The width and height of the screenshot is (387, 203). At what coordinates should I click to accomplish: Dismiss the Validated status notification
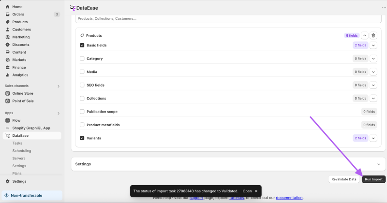[256, 191]
